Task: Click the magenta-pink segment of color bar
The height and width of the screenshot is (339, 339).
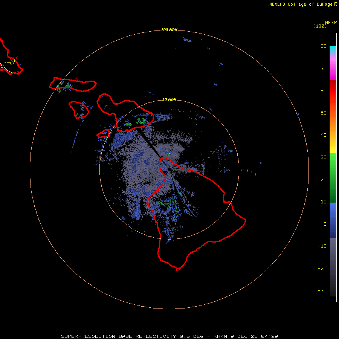Action: click(x=333, y=67)
